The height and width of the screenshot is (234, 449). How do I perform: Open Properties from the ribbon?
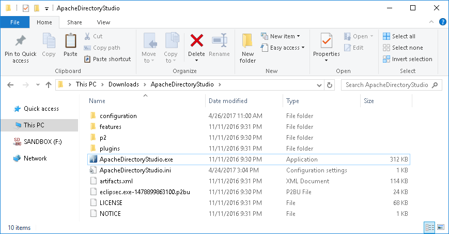click(326, 48)
